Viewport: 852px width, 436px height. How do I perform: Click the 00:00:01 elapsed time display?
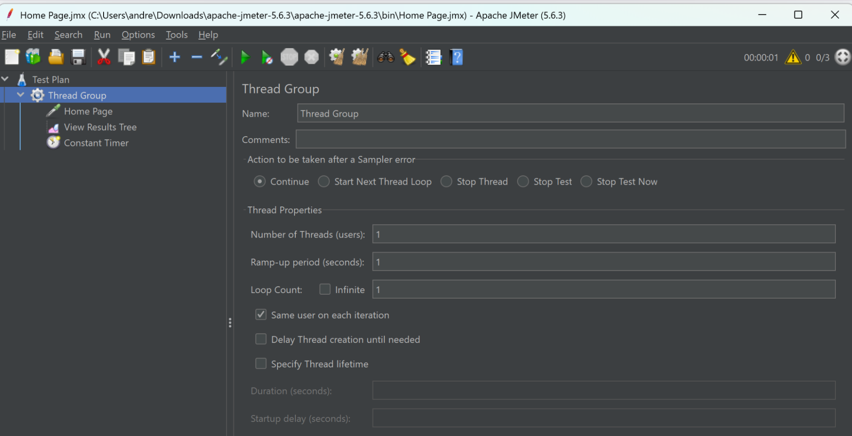click(x=761, y=57)
